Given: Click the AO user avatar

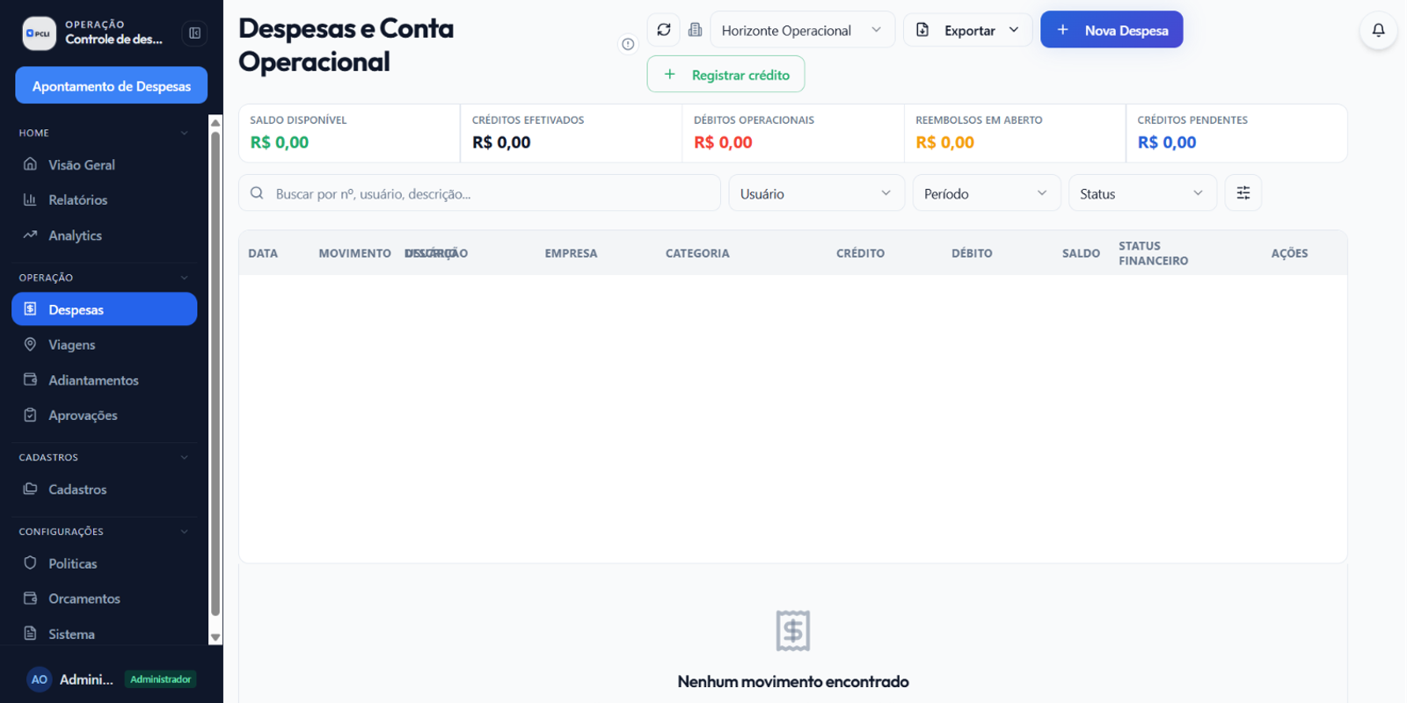Looking at the screenshot, I should click(40, 679).
